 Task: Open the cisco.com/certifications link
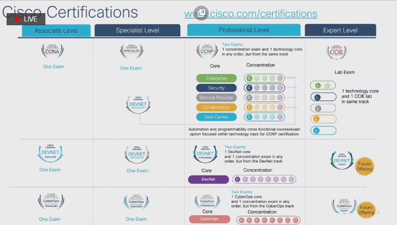250,14
